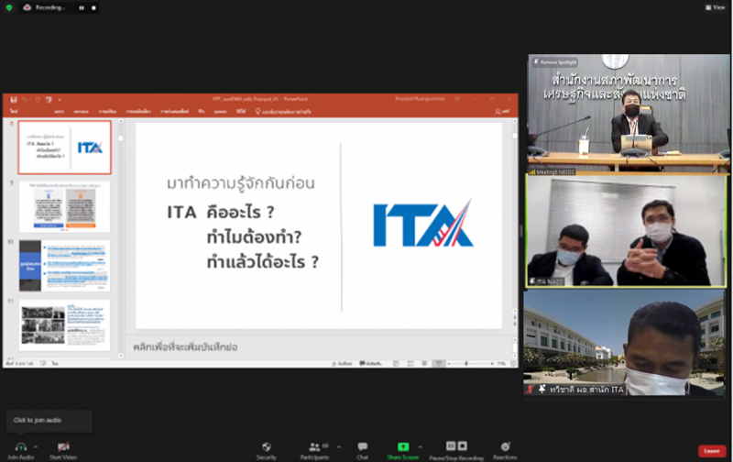Click the green encryption shield icon
This screenshot has height=462, width=733.
tap(9, 7)
